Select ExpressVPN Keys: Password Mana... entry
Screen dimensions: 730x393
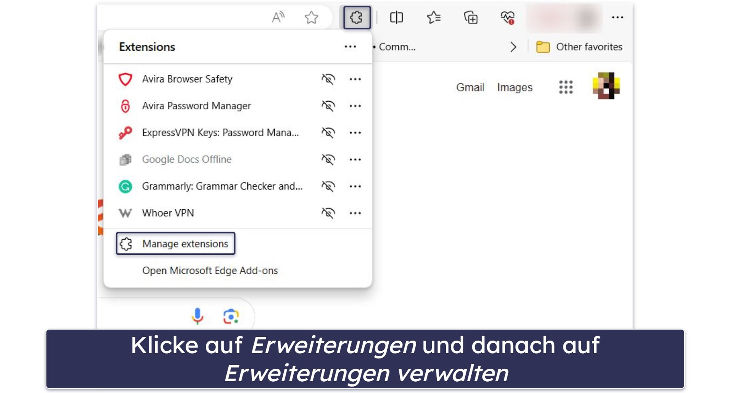220,133
